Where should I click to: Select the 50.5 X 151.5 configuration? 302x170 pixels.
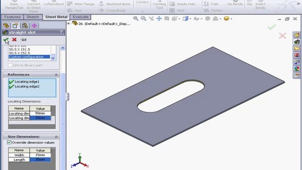pos(20,50)
